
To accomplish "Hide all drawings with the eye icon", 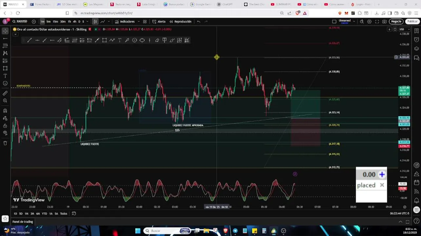I will [5, 133].
